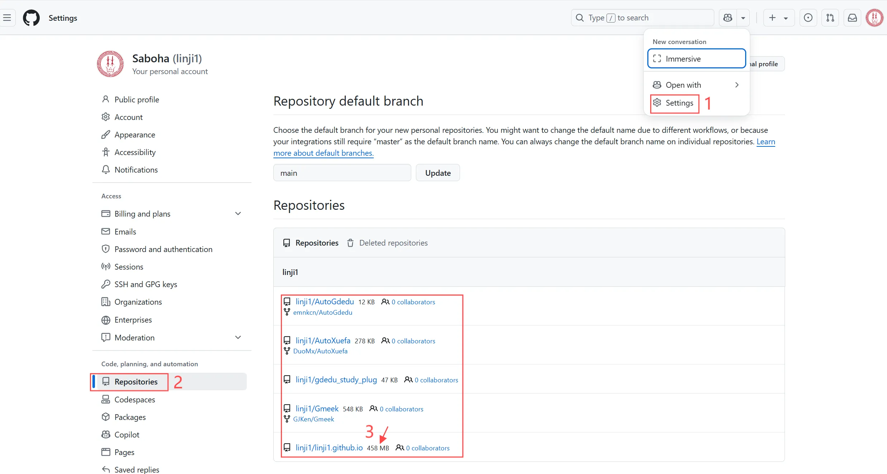This screenshot has height=474, width=887.
Task: Open the Issues icon in header
Action: click(808, 18)
